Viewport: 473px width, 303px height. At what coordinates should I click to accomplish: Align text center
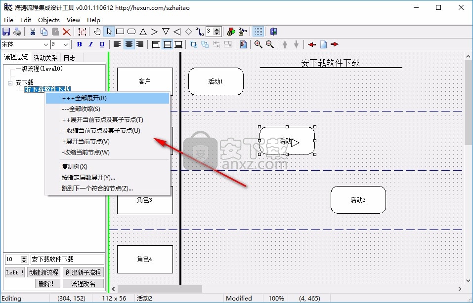pyautogui.click(x=129, y=44)
